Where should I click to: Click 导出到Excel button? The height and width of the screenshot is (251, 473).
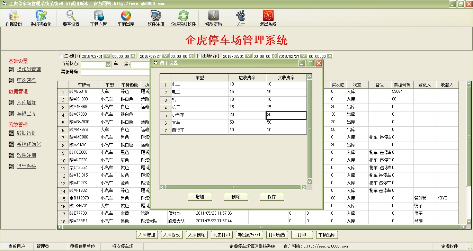[x=249, y=235]
